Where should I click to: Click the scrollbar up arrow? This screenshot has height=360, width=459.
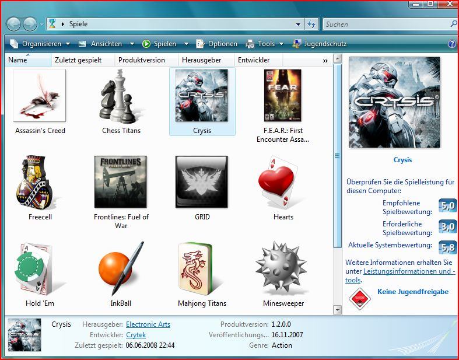(x=337, y=58)
